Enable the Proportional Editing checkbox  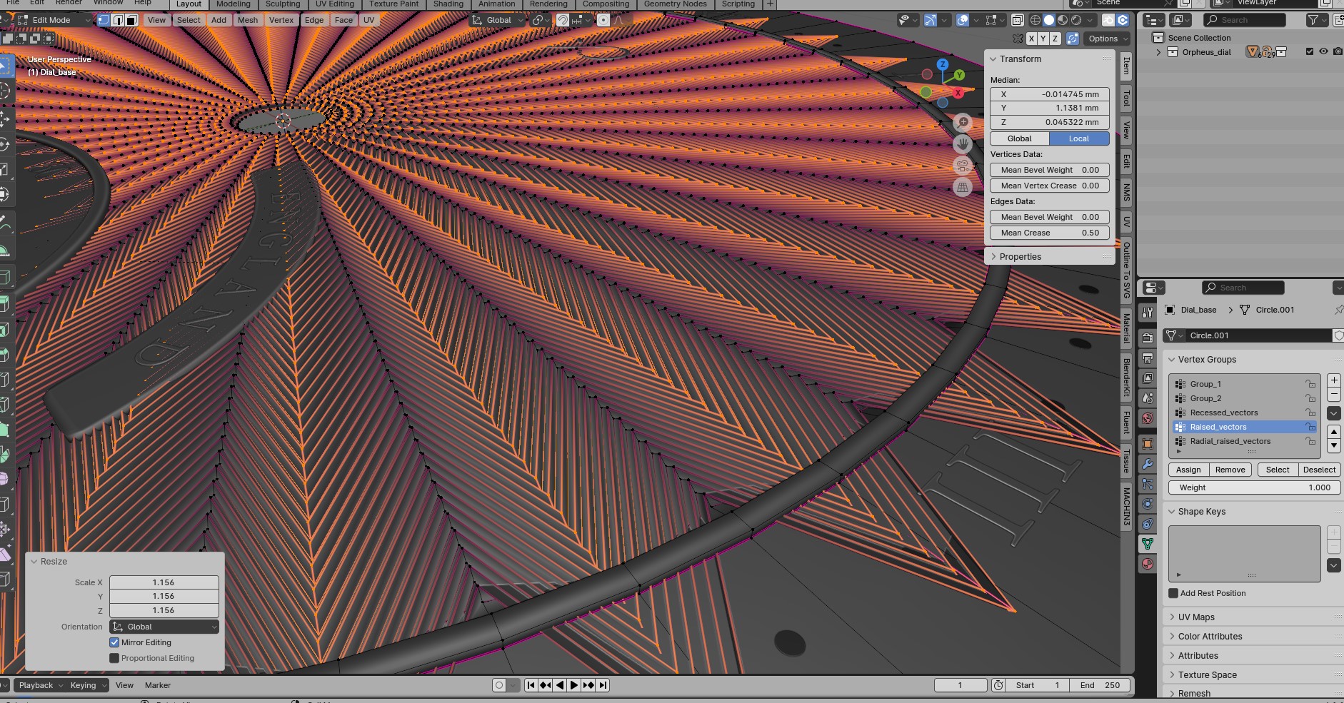click(x=114, y=658)
